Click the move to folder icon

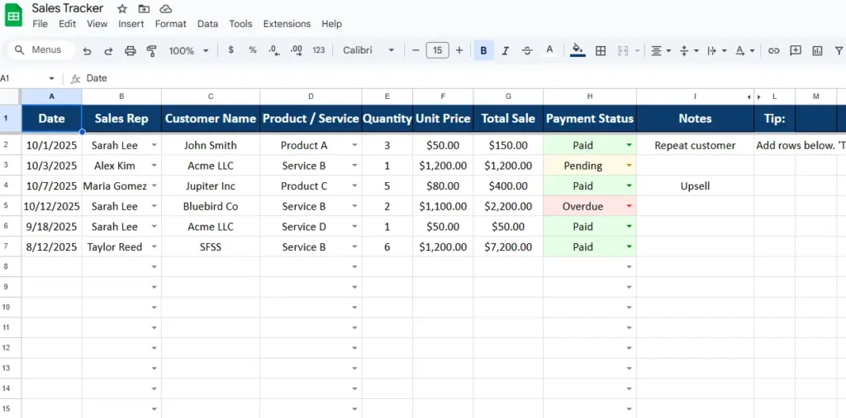(144, 8)
